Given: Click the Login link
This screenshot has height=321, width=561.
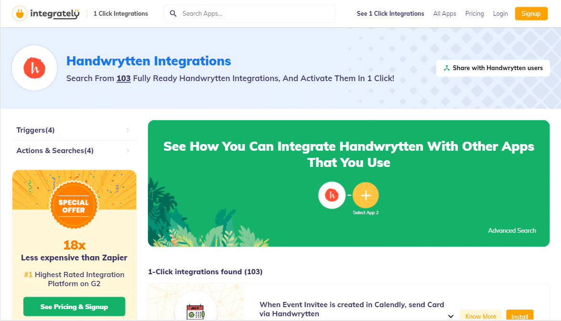Looking at the screenshot, I should coord(500,14).
